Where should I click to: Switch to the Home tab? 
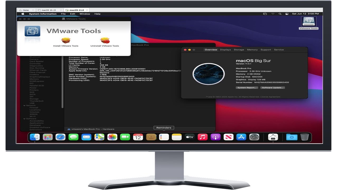(26, 10)
